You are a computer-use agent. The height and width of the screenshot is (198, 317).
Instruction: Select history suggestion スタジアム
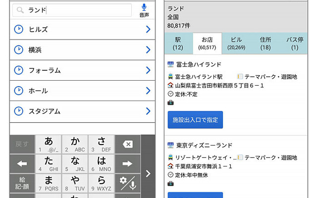(x=83, y=111)
